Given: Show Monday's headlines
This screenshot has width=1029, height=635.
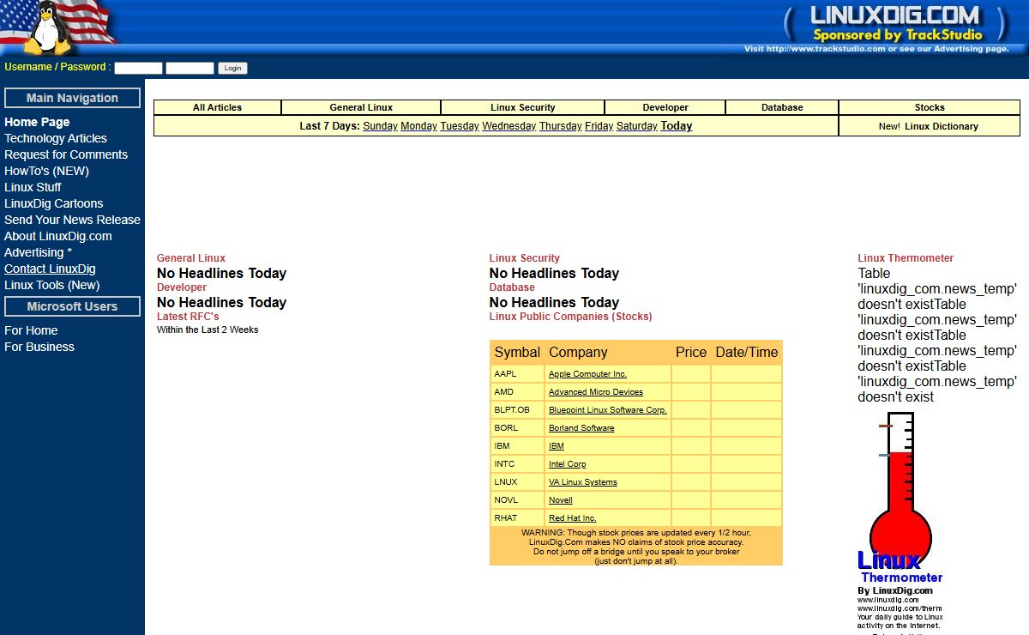Looking at the screenshot, I should 418,126.
